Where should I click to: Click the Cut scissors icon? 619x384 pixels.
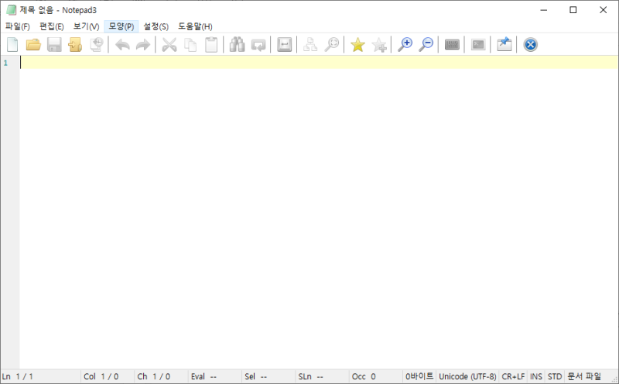(169, 45)
